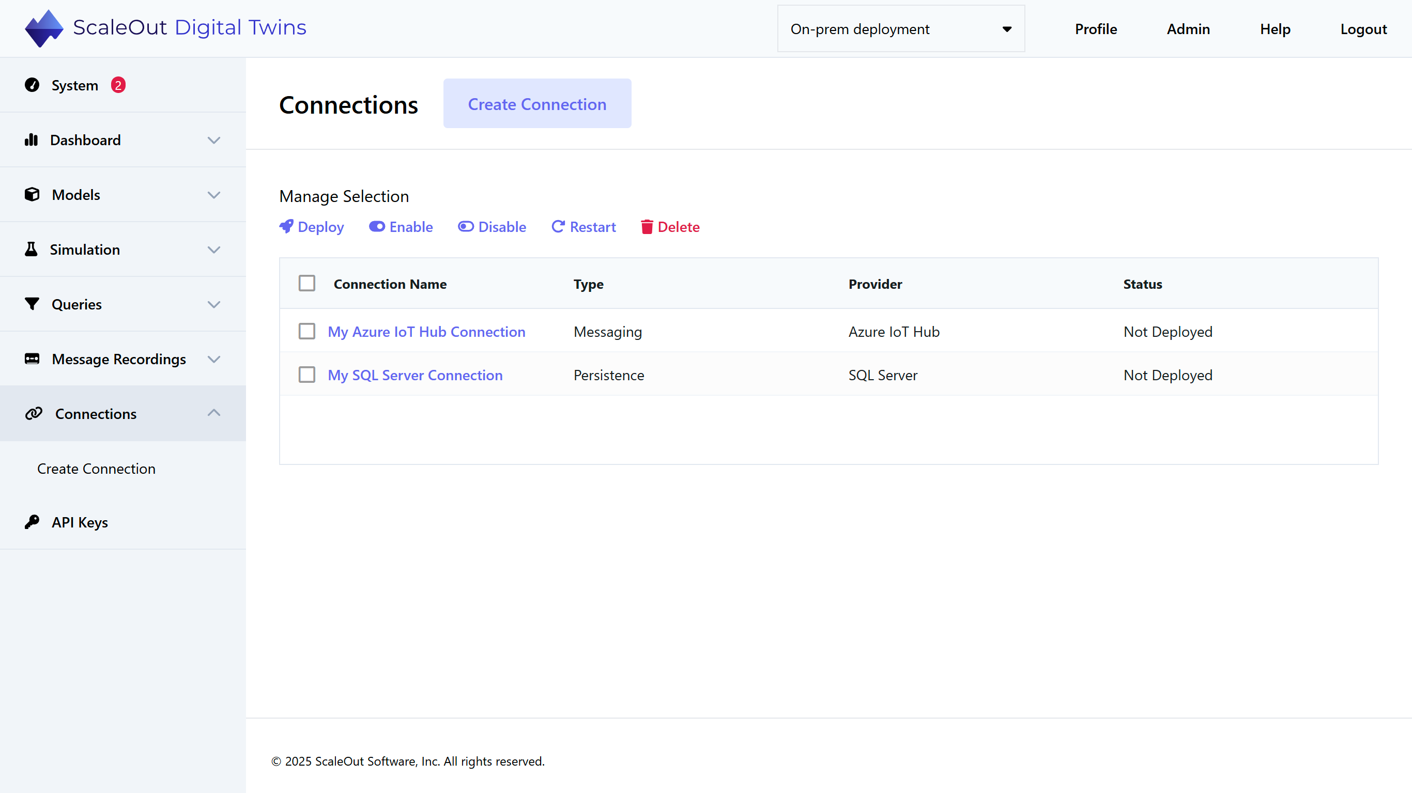Click the Provider column header
This screenshot has height=793, width=1412.
click(x=876, y=284)
